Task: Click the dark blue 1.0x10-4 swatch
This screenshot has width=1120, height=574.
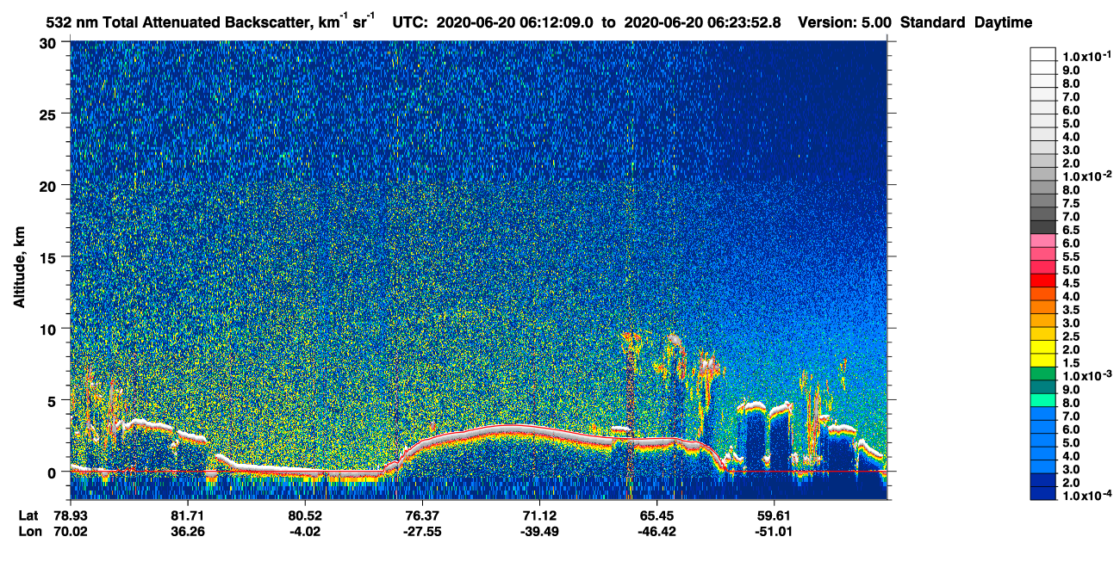Action: click(1043, 494)
